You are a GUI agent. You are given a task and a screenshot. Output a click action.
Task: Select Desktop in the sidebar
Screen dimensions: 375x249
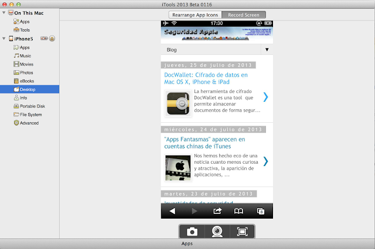point(30,89)
